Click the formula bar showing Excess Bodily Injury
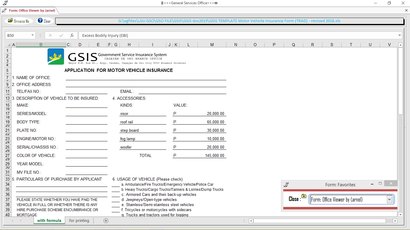The height and width of the screenshot is (230, 410). [238, 35]
